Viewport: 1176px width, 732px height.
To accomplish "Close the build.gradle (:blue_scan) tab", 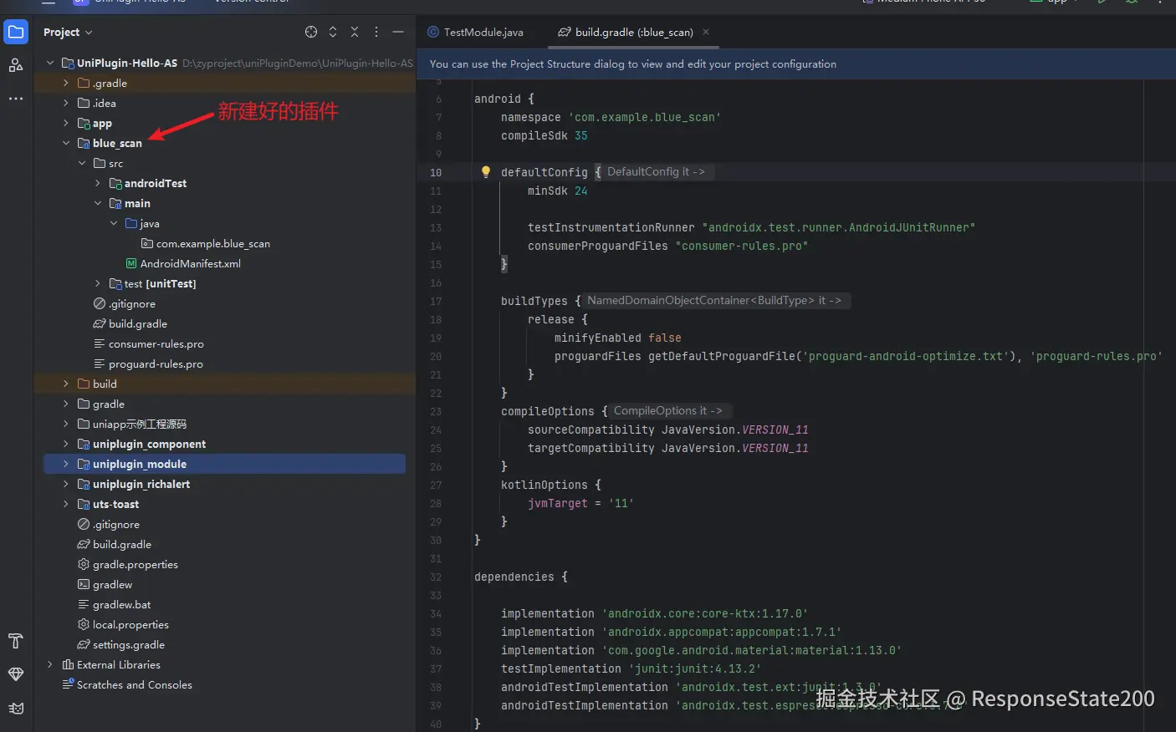I will tap(706, 32).
